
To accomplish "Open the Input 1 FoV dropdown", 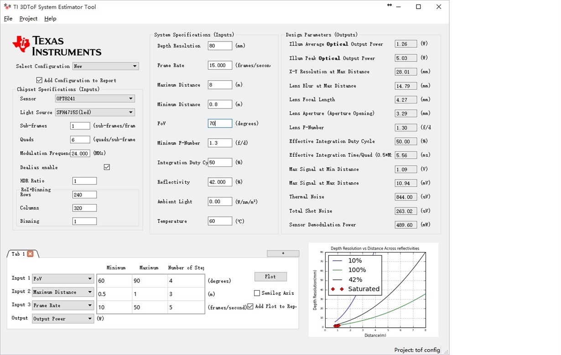I will [x=63, y=278].
